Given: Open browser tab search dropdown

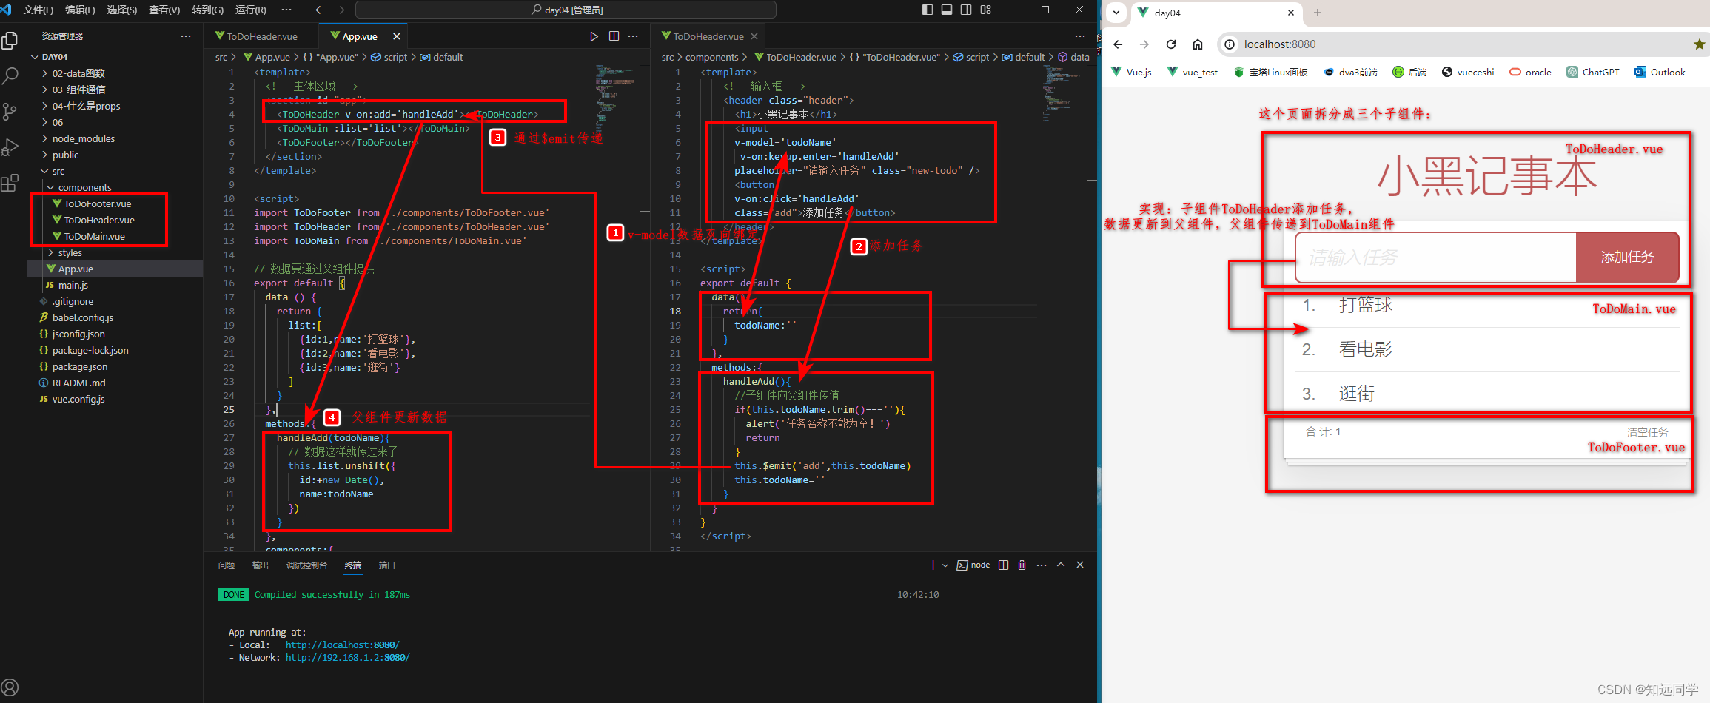Looking at the screenshot, I should (x=1116, y=13).
